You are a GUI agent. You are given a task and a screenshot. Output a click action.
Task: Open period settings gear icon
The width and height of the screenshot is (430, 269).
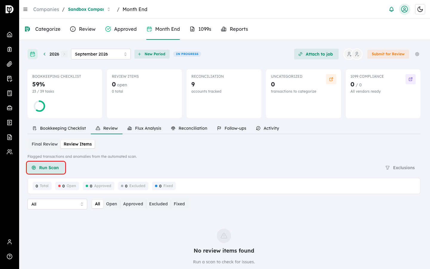417,54
